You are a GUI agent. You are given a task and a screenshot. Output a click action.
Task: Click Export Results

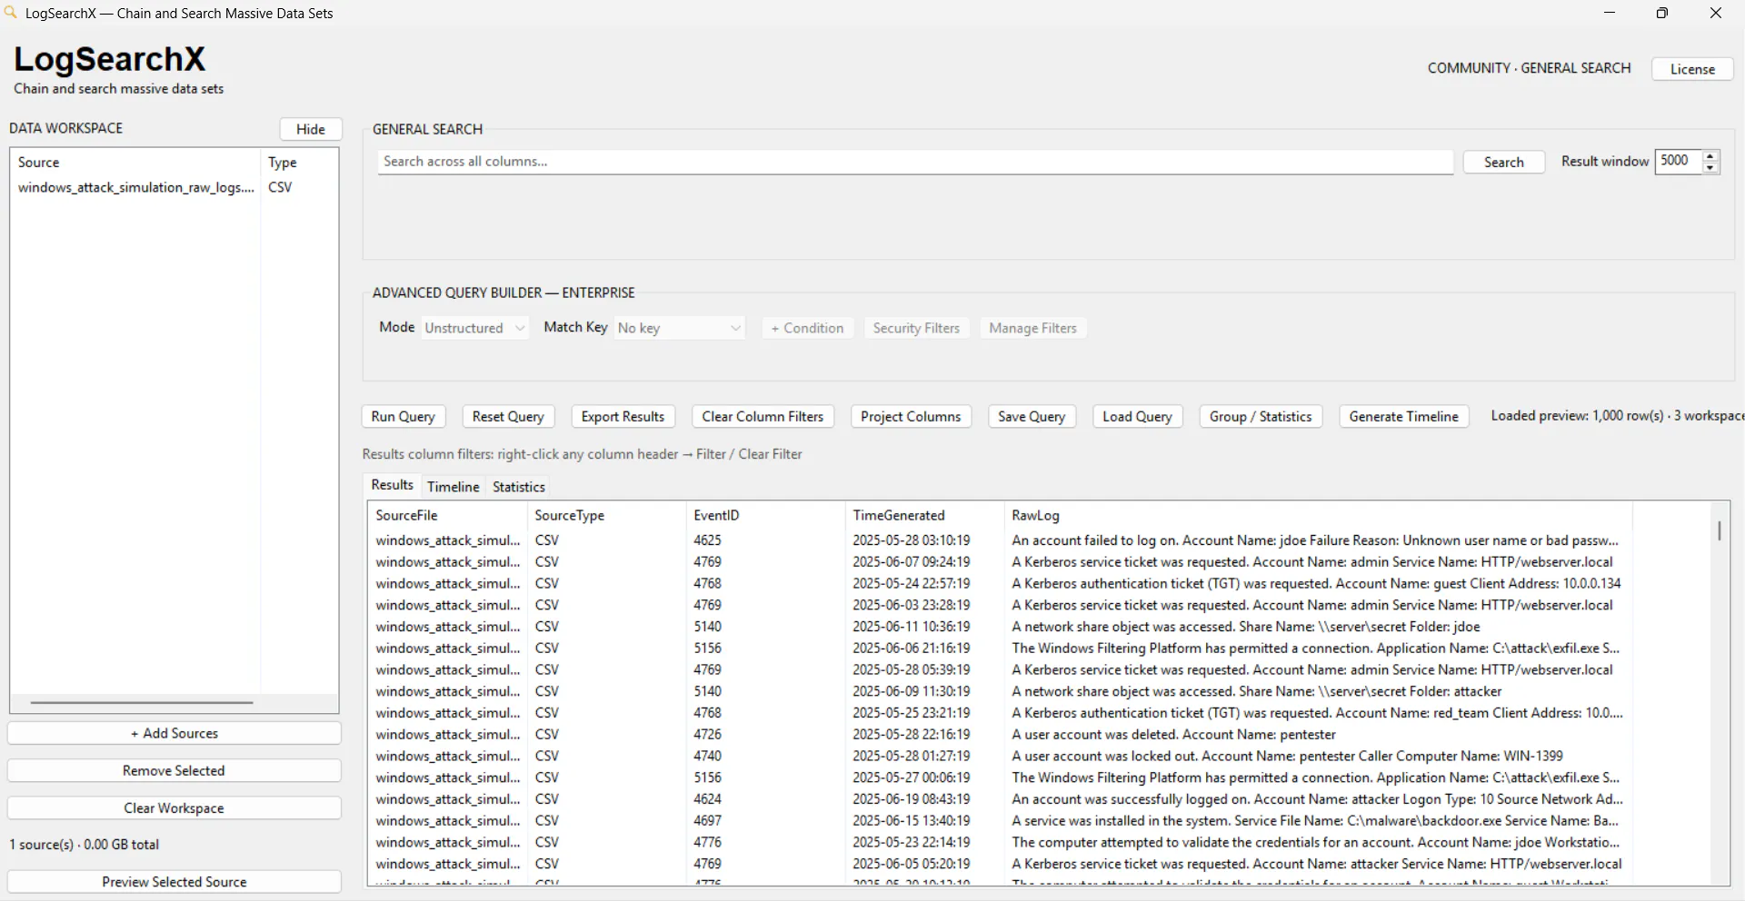pyautogui.click(x=623, y=416)
